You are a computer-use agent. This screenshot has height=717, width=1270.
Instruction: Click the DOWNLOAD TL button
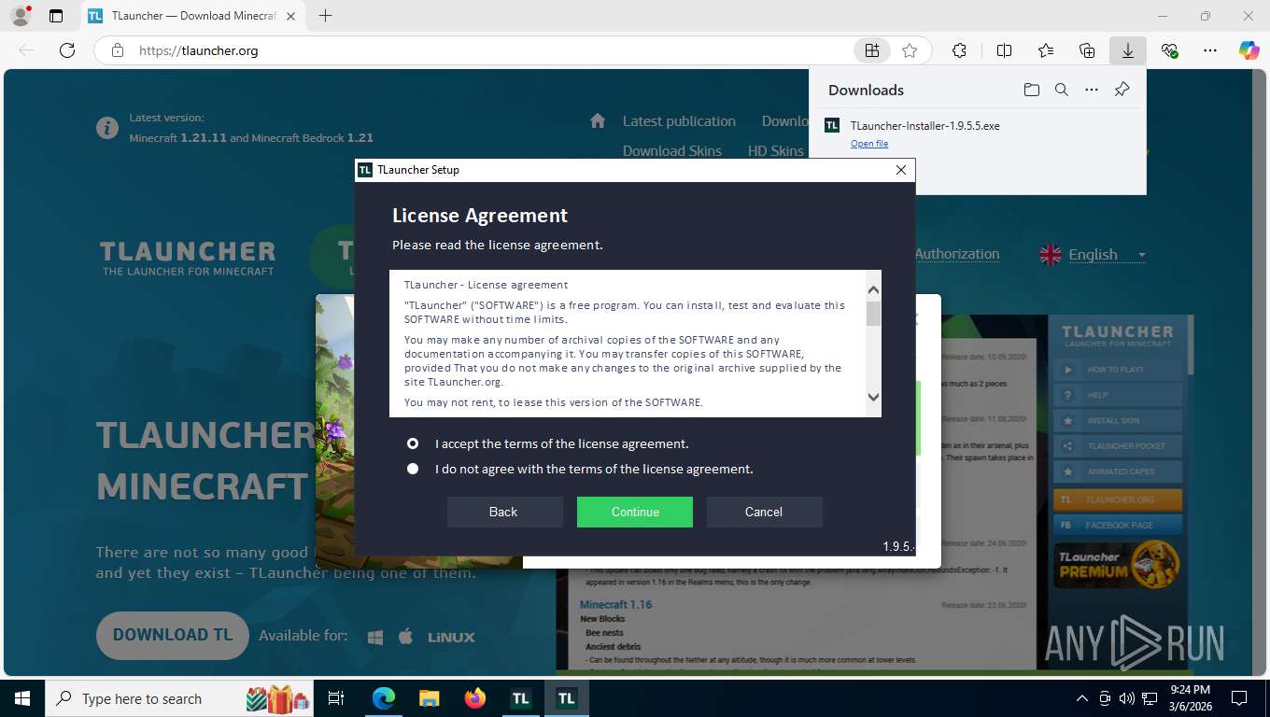point(173,635)
